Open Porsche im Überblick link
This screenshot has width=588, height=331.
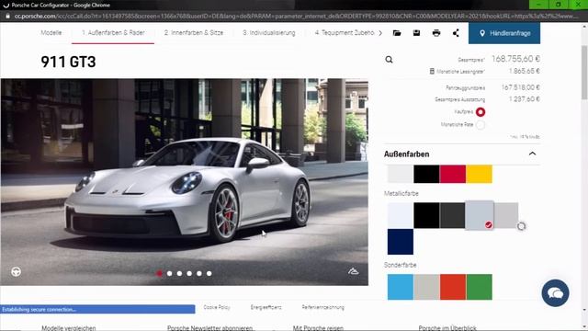coord(447,327)
